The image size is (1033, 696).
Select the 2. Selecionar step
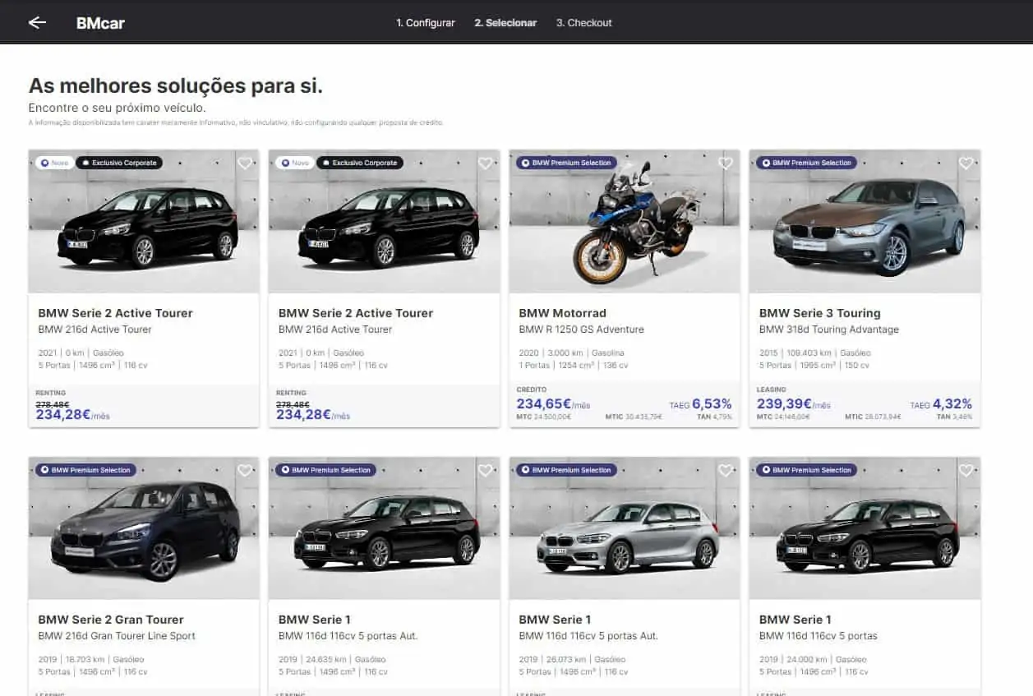pos(505,23)
